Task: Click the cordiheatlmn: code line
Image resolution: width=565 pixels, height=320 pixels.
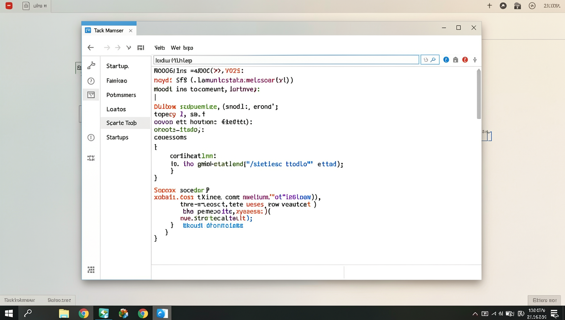Action: pyautogui.click(x=193, y=156)
